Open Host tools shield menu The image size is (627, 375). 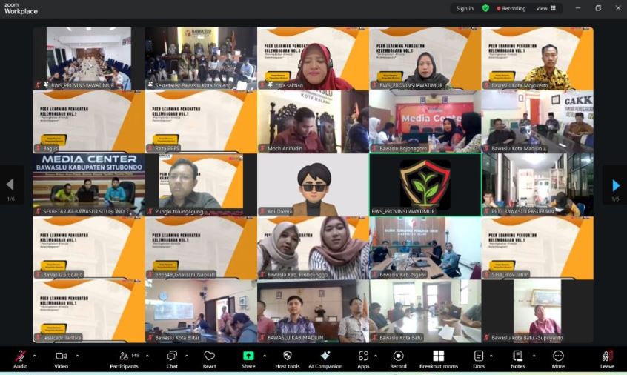tap(287, 359)
